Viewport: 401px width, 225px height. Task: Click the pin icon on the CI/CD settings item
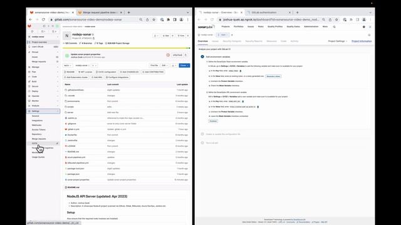57,143
